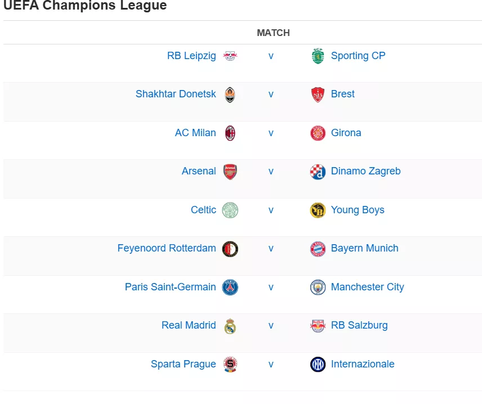Open the Feyenoord Rotterdam team page
The image size is (482, 404).
coord(167,248)
